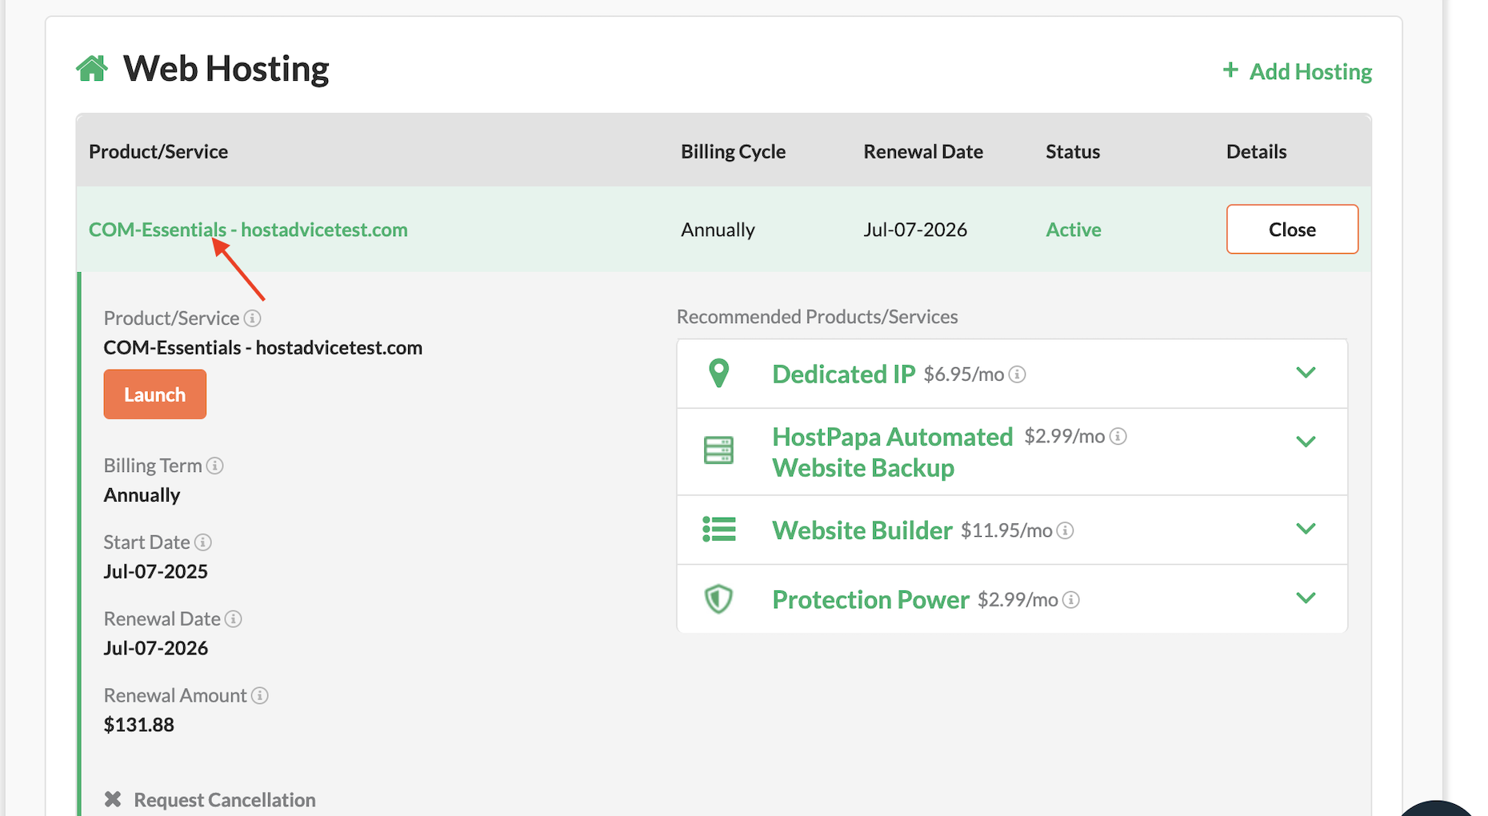1488x816 pixels.
Task: Click the info icon after Website Backup price
Action: pos(1118,436)
